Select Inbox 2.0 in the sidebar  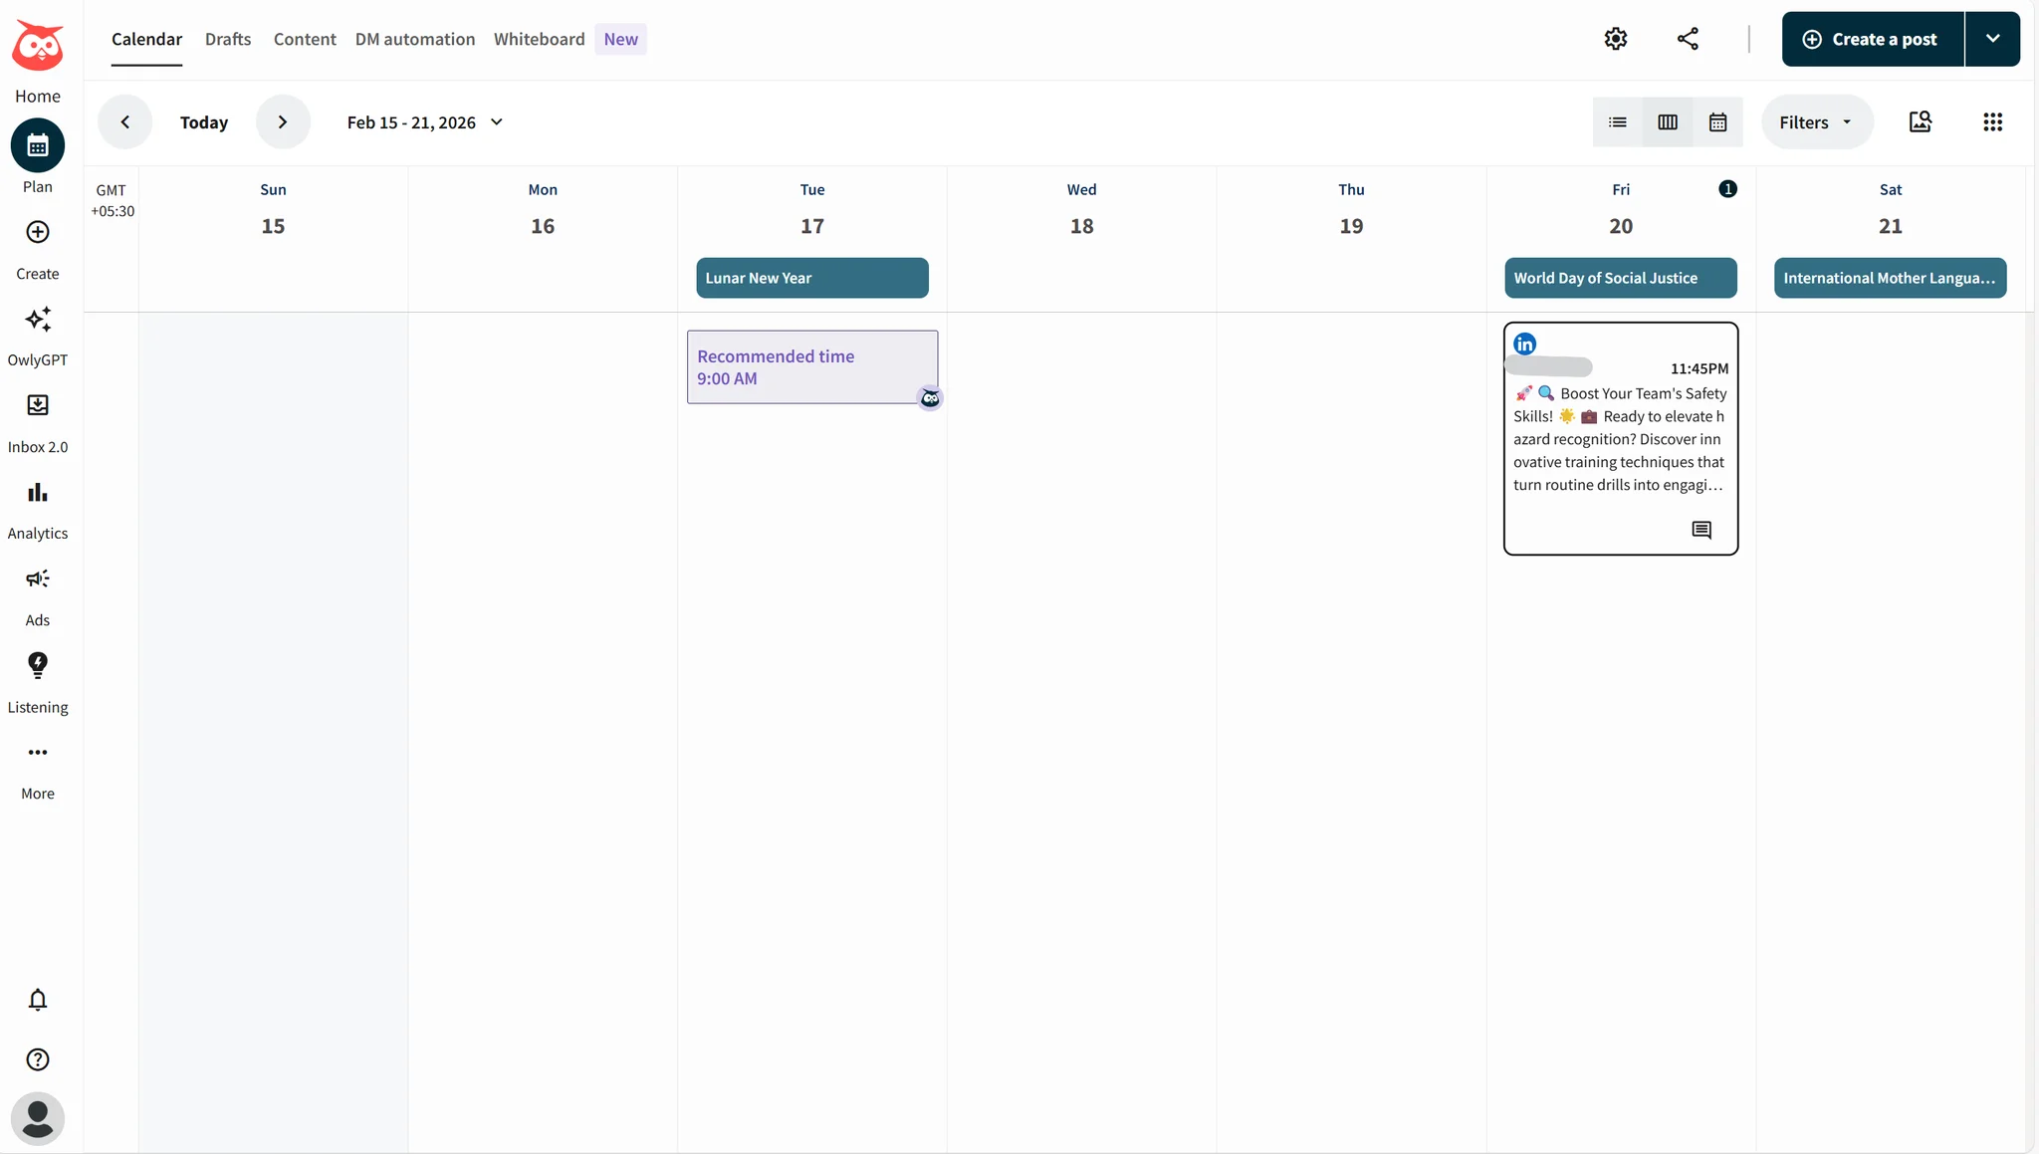click(38, 421)
